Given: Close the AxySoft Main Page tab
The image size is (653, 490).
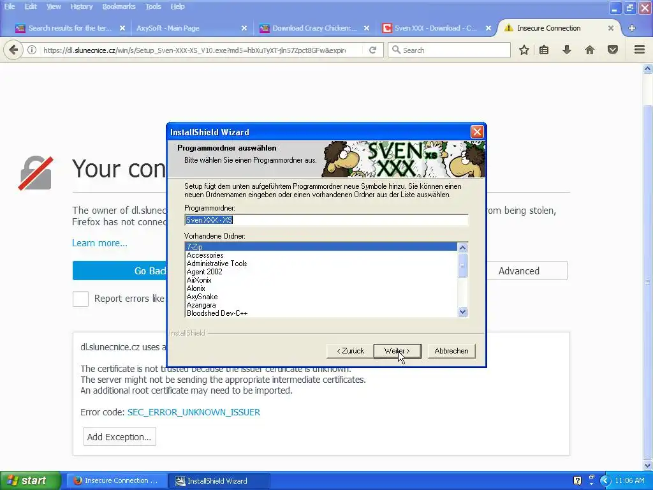Looking at the screenshot, I should click(x=244, y=28).
